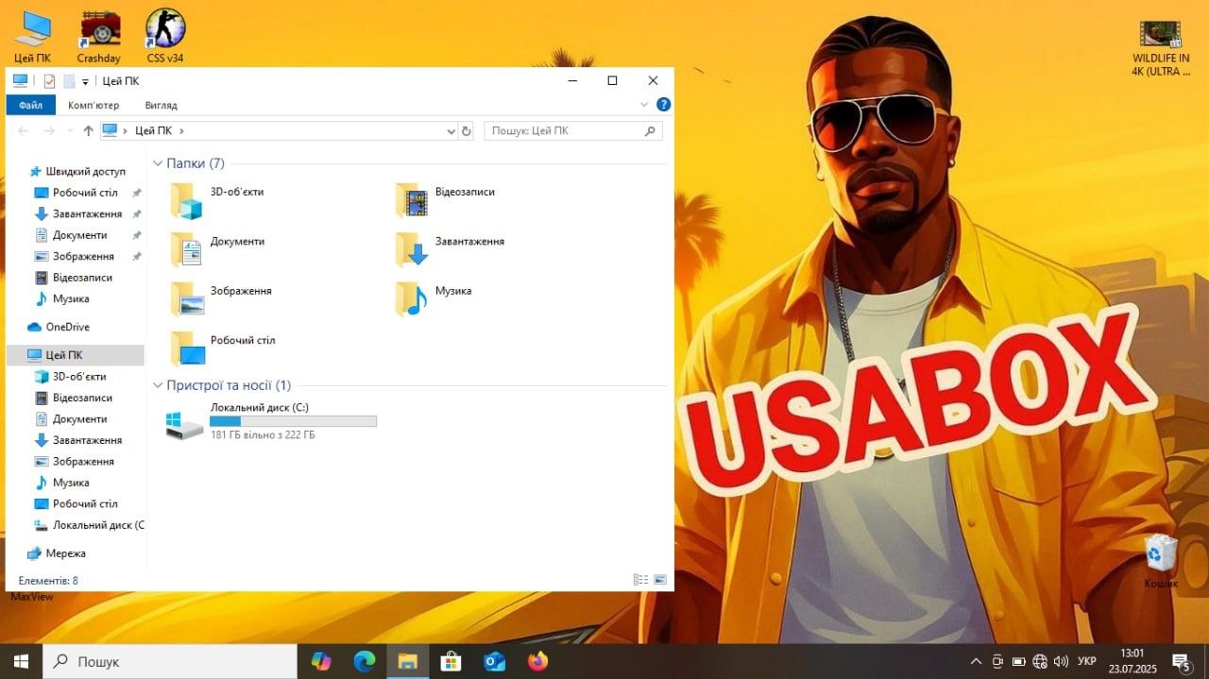
Task: Collapse the Пристрої та носії (1) group
Action: coord(159,385)
